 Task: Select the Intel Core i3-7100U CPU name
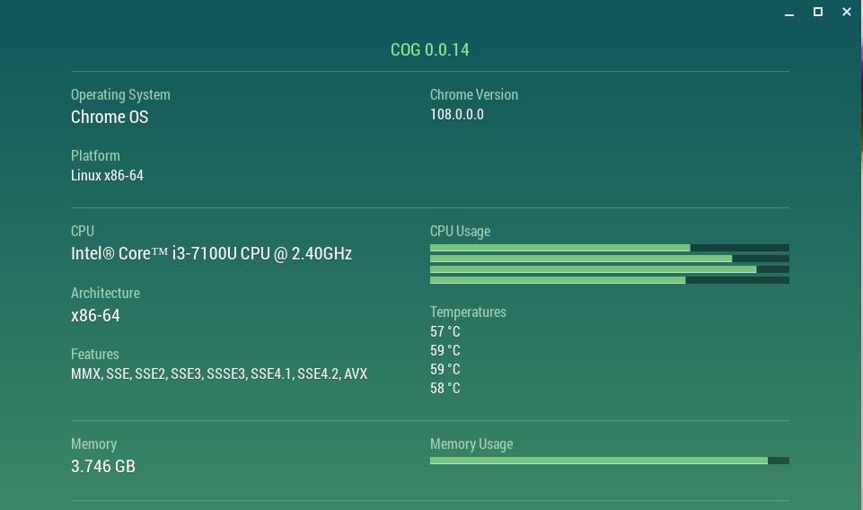[x=211, y=253]
